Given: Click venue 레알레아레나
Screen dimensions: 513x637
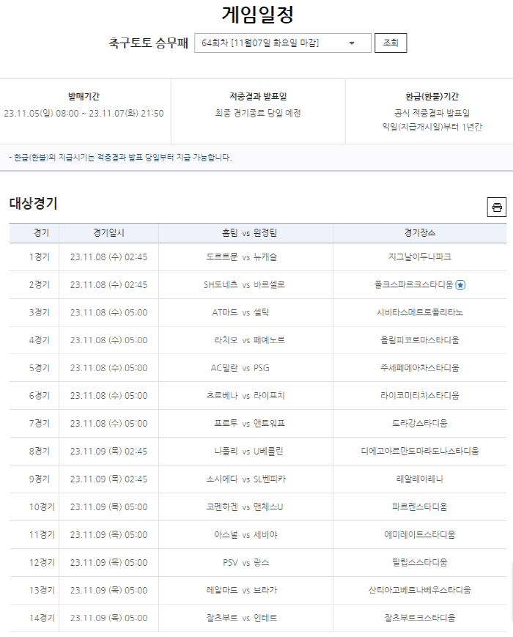Looking at the screenshot, I should coord(420,479).
